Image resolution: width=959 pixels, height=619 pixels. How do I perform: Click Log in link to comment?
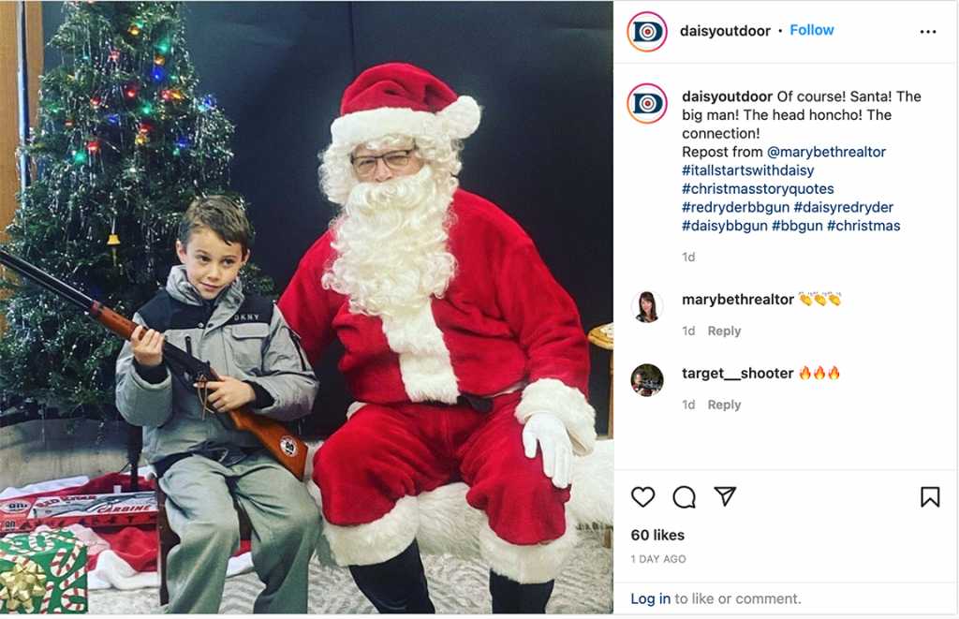[650, 598]
